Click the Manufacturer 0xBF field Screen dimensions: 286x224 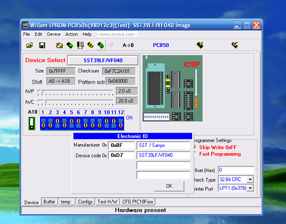click(121, 145)
